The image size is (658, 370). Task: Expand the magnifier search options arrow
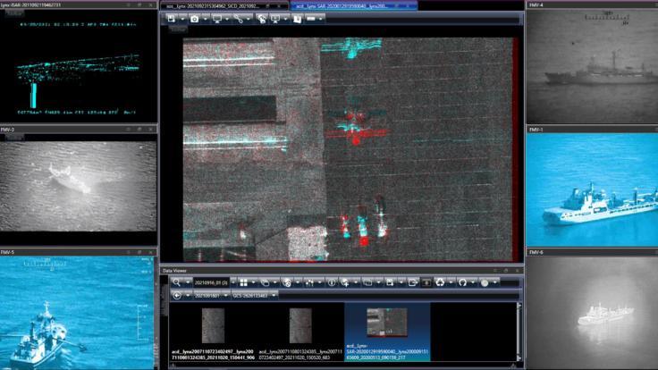[188, 282]
